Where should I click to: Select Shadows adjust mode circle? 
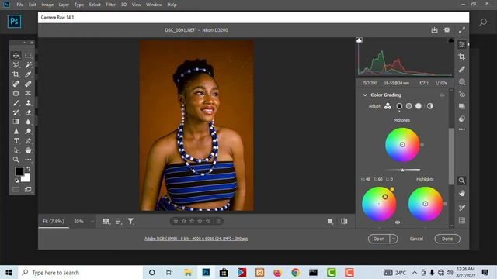coord(399,106)
